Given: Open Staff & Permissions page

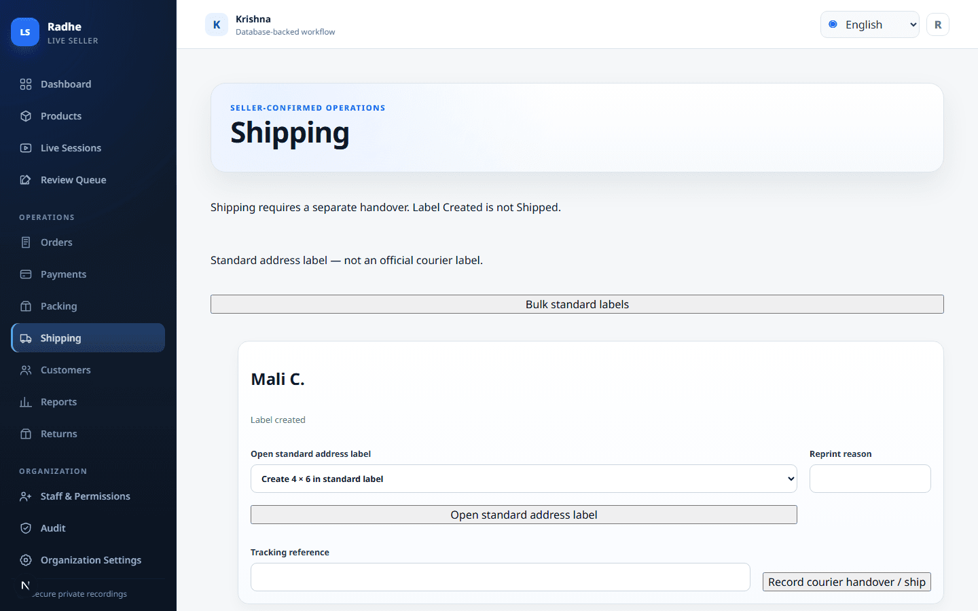Looking at the screenshot, I should coord(88,496).
